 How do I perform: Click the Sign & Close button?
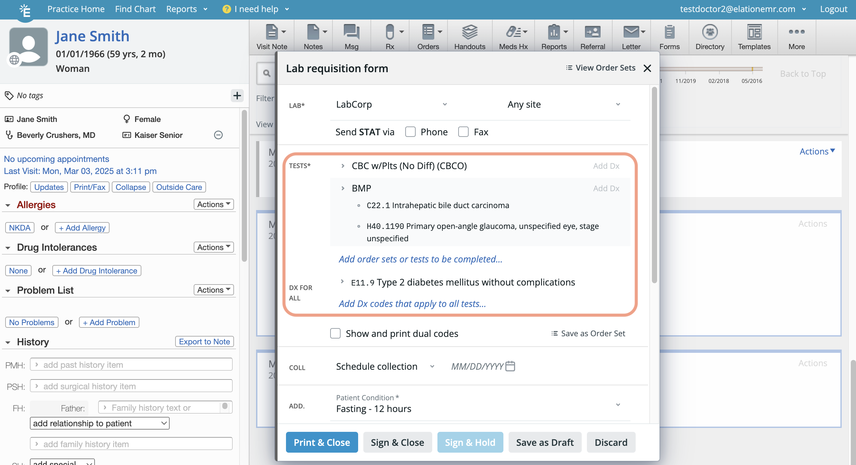(397, 442)
